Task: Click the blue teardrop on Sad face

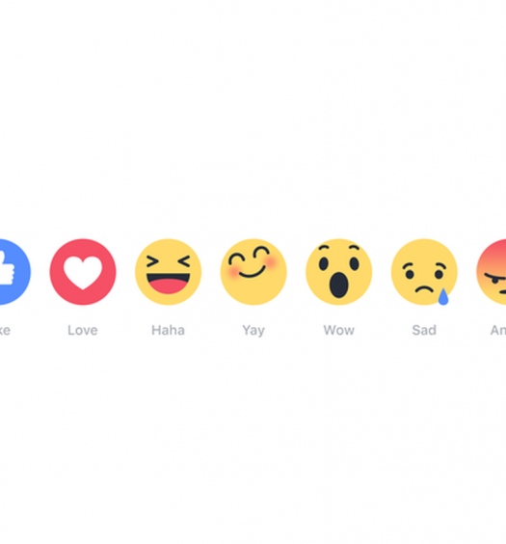Action: point(443,297)
